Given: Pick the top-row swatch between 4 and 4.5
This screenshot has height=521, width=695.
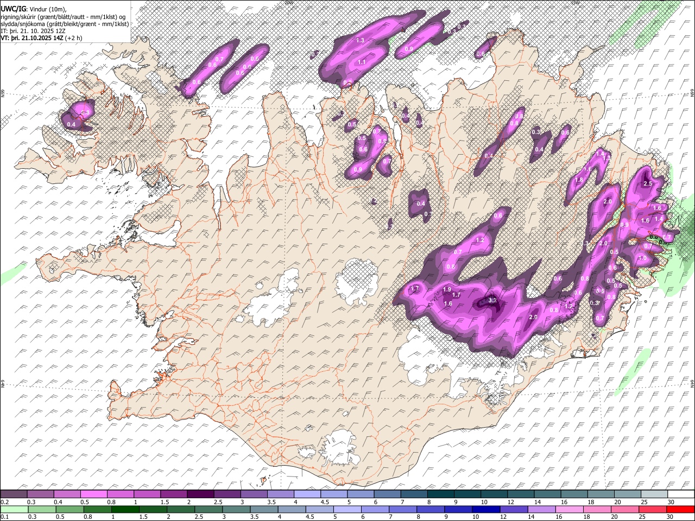Looking at the screenshot, I should (x=307, y=494).
